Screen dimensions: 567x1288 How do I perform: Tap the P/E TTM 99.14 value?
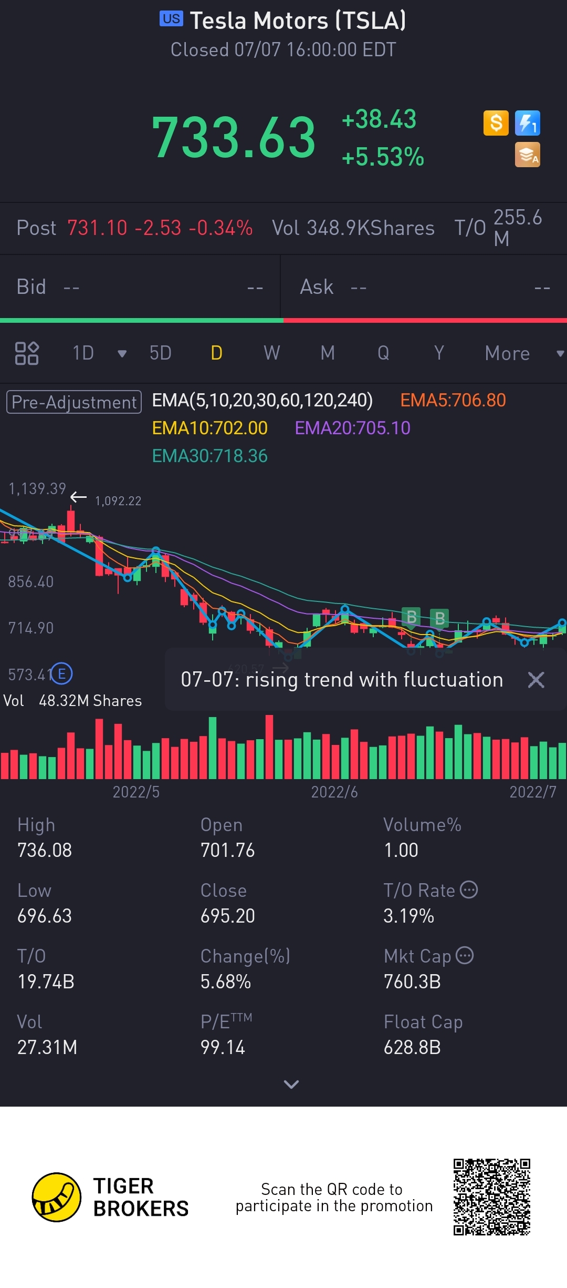[223, 1048]
